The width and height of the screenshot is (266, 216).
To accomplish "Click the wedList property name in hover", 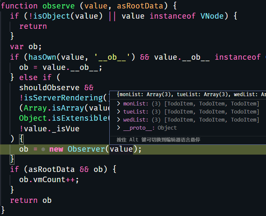I will point(136,119).
